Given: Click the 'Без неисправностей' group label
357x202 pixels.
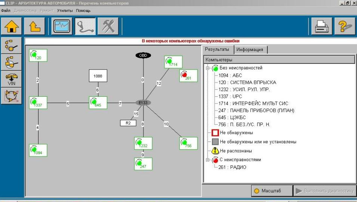Looking at the screenshot, I should coord(241,68).
